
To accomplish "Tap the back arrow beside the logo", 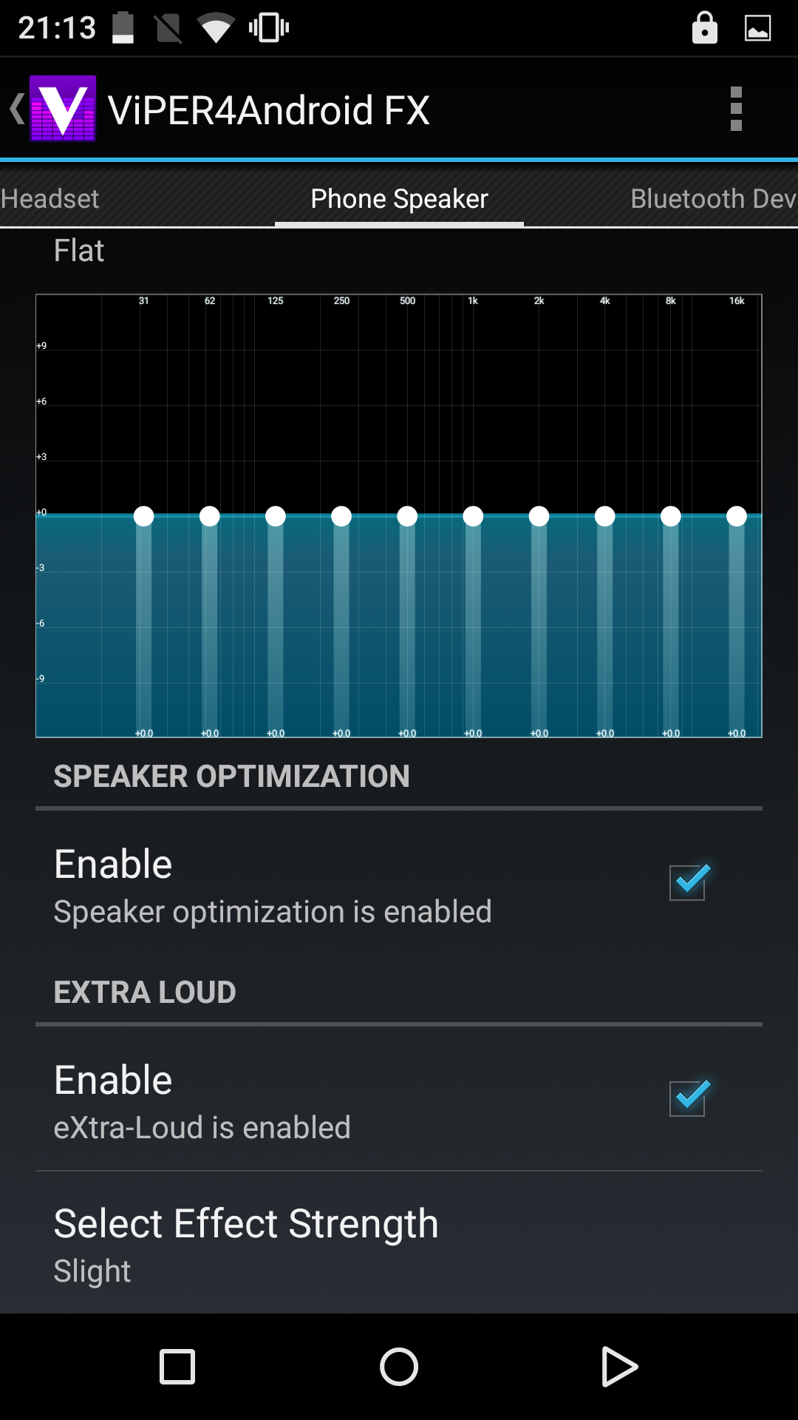I will pos(16,109).
